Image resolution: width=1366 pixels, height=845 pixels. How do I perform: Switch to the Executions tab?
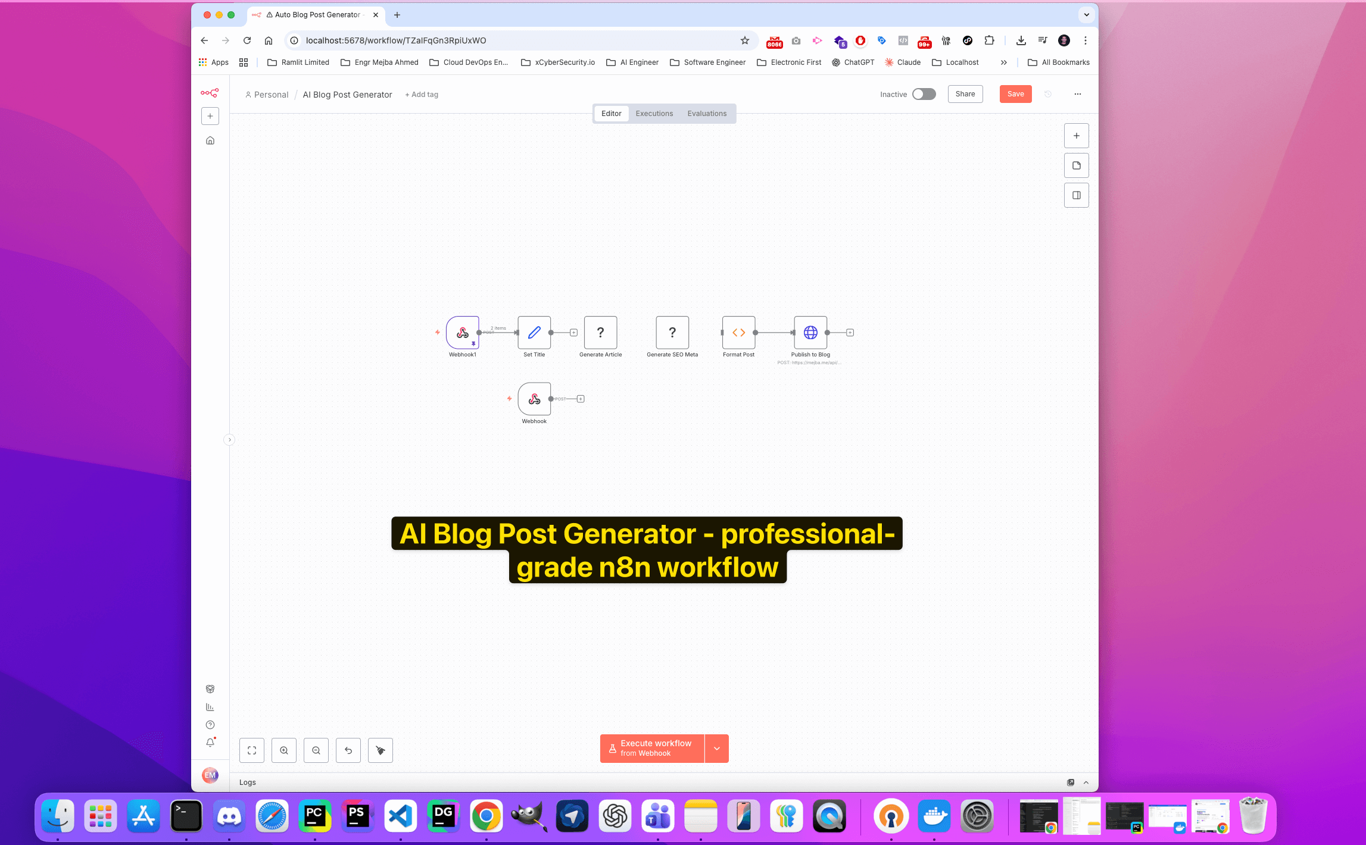(654, 114)
